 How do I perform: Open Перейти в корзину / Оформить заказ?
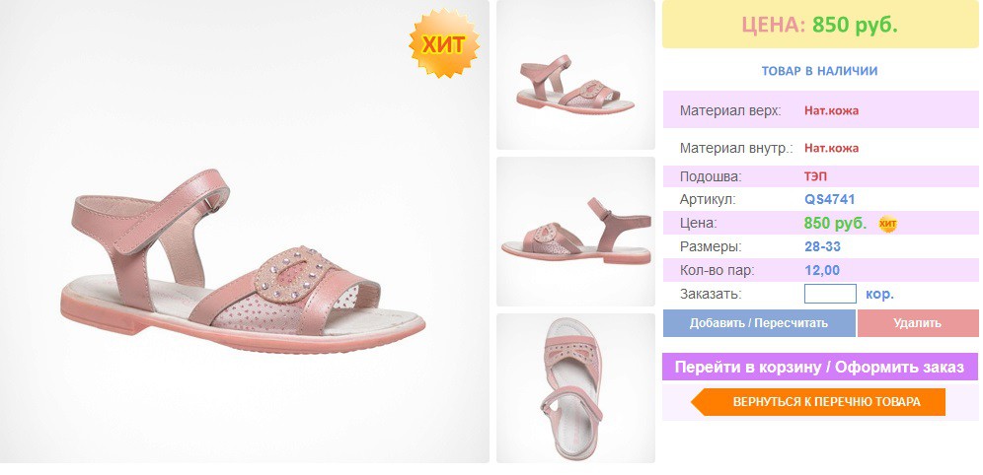pyautogui.click(x=820, y=367)
